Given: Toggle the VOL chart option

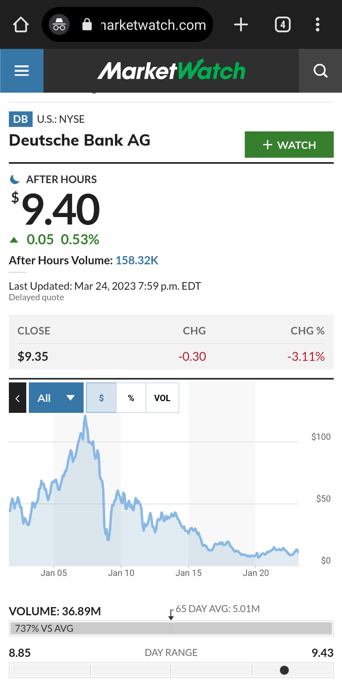Looking at the screenshot, I should (x=162, y=398).
